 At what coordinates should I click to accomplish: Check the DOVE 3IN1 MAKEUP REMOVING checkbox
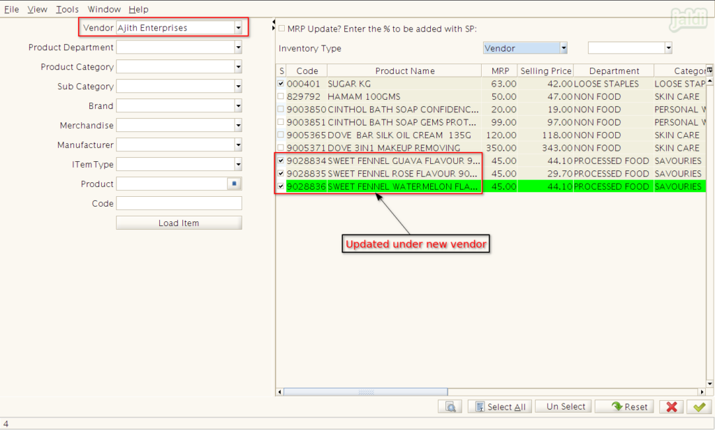[281, 148]
